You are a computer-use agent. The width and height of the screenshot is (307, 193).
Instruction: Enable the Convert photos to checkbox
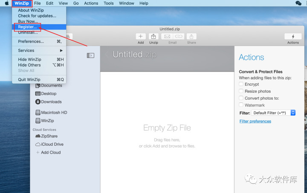(241, 98)
